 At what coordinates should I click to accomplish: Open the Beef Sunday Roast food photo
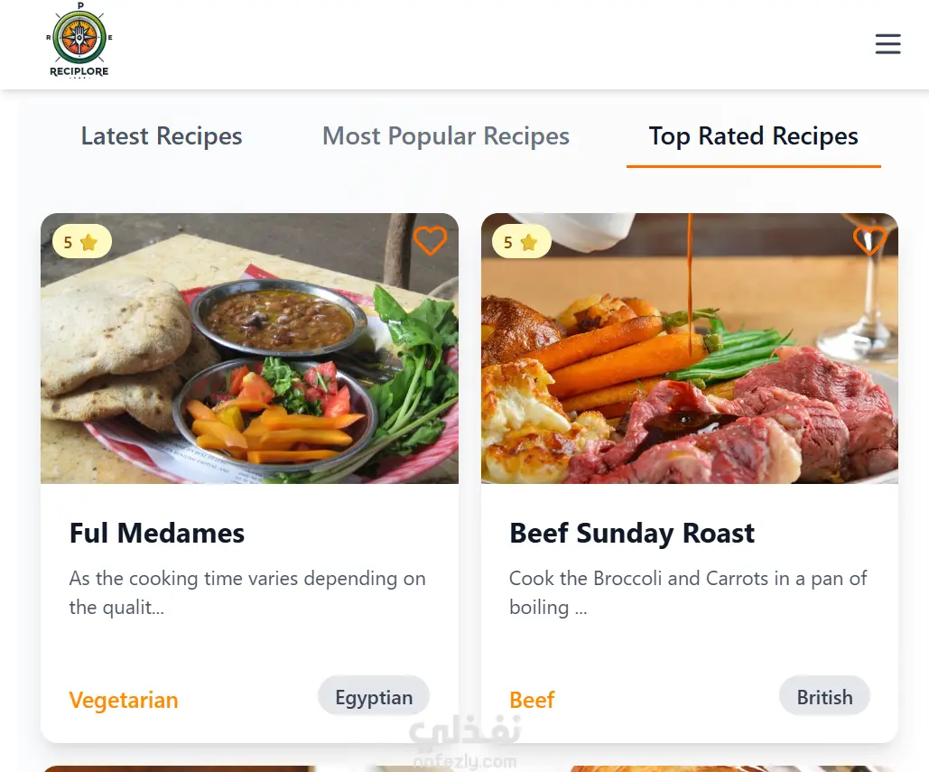pos(690,349)
